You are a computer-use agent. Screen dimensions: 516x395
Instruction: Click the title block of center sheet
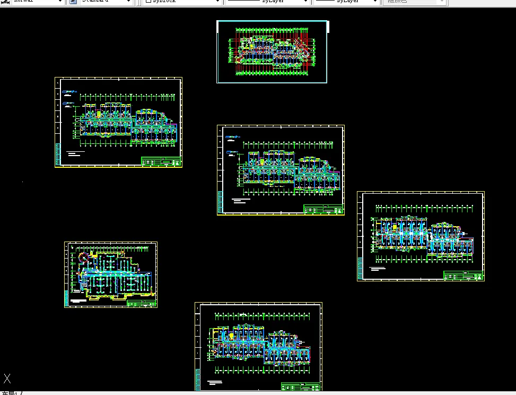click(323, 209)
